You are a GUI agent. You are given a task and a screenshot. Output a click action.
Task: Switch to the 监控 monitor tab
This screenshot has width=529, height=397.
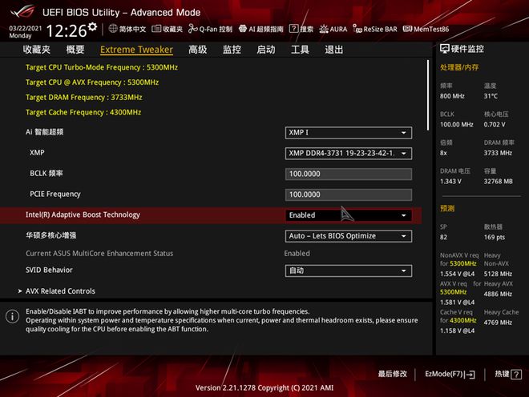232,50
